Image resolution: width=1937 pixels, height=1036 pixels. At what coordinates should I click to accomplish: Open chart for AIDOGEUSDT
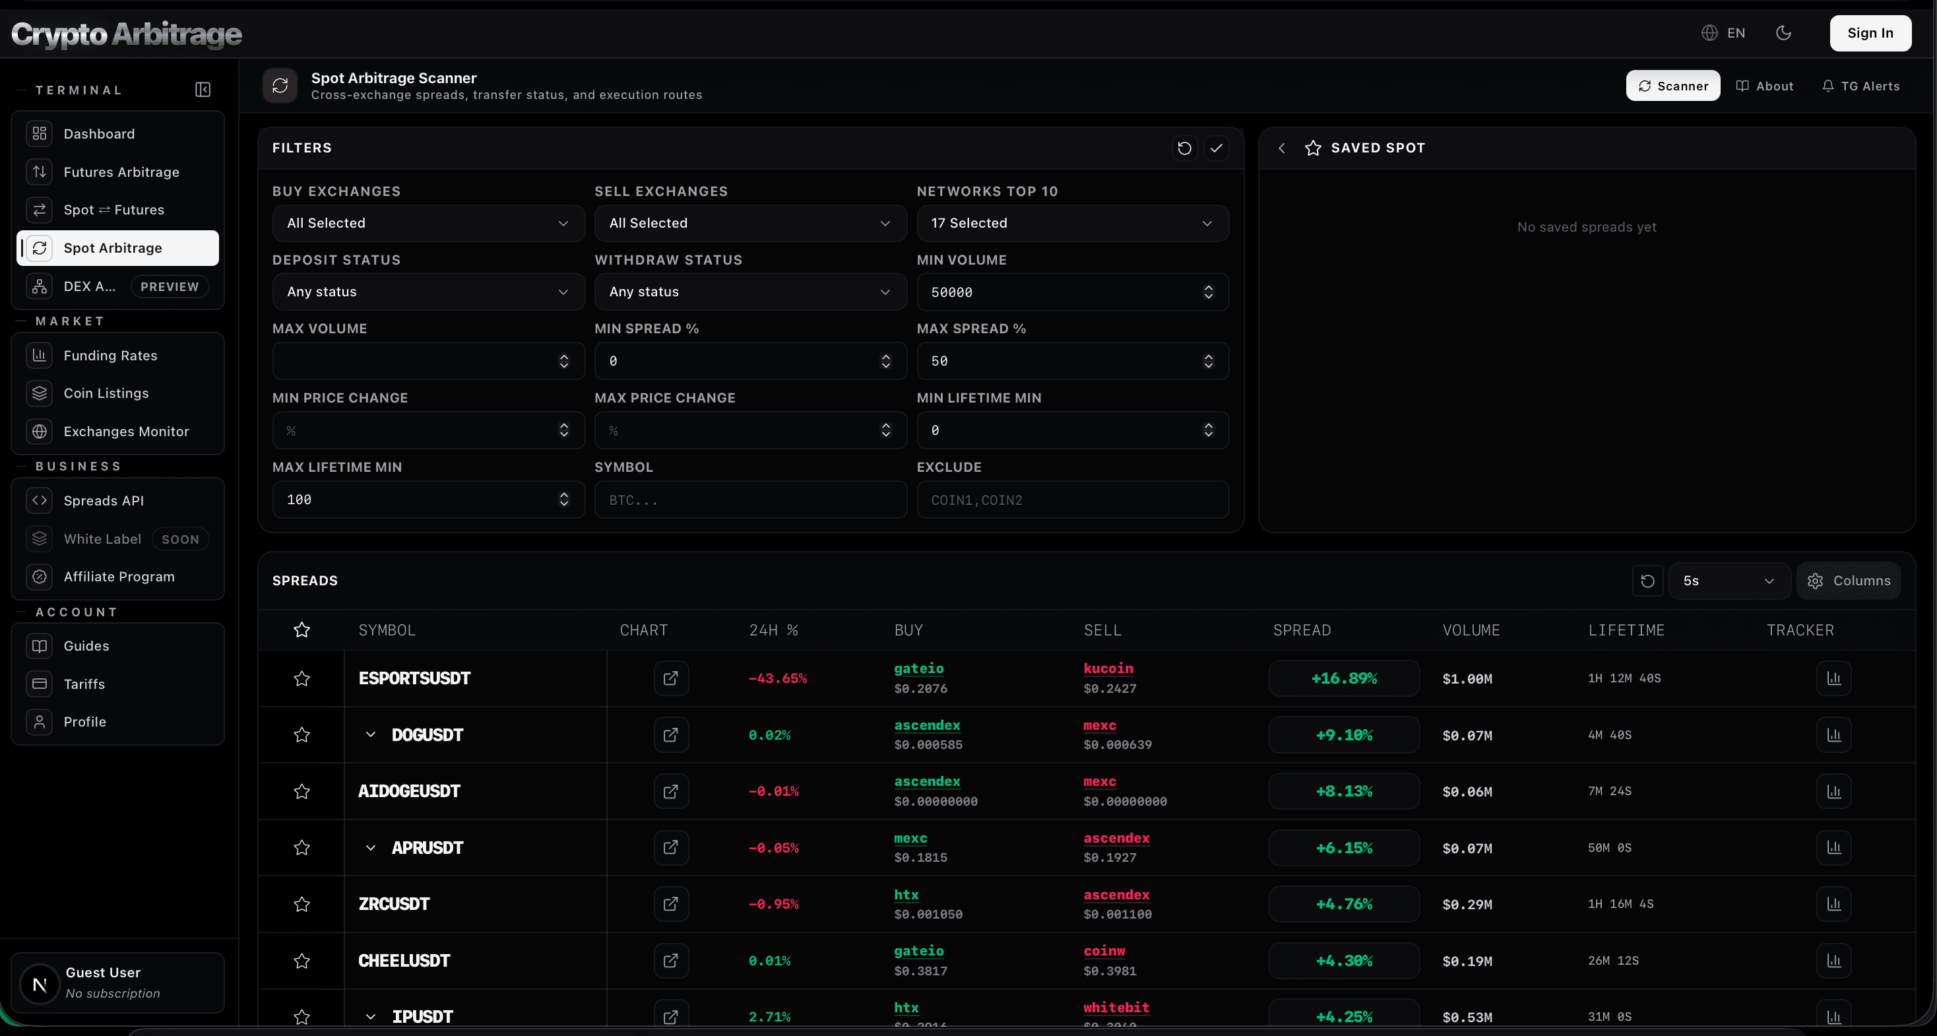(x=671, y=791)
